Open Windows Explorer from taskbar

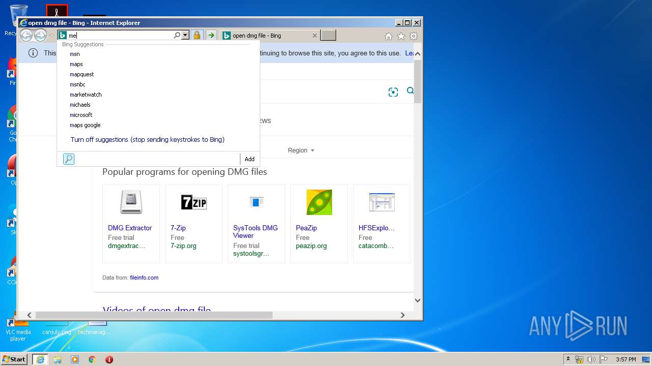(58, 359)
